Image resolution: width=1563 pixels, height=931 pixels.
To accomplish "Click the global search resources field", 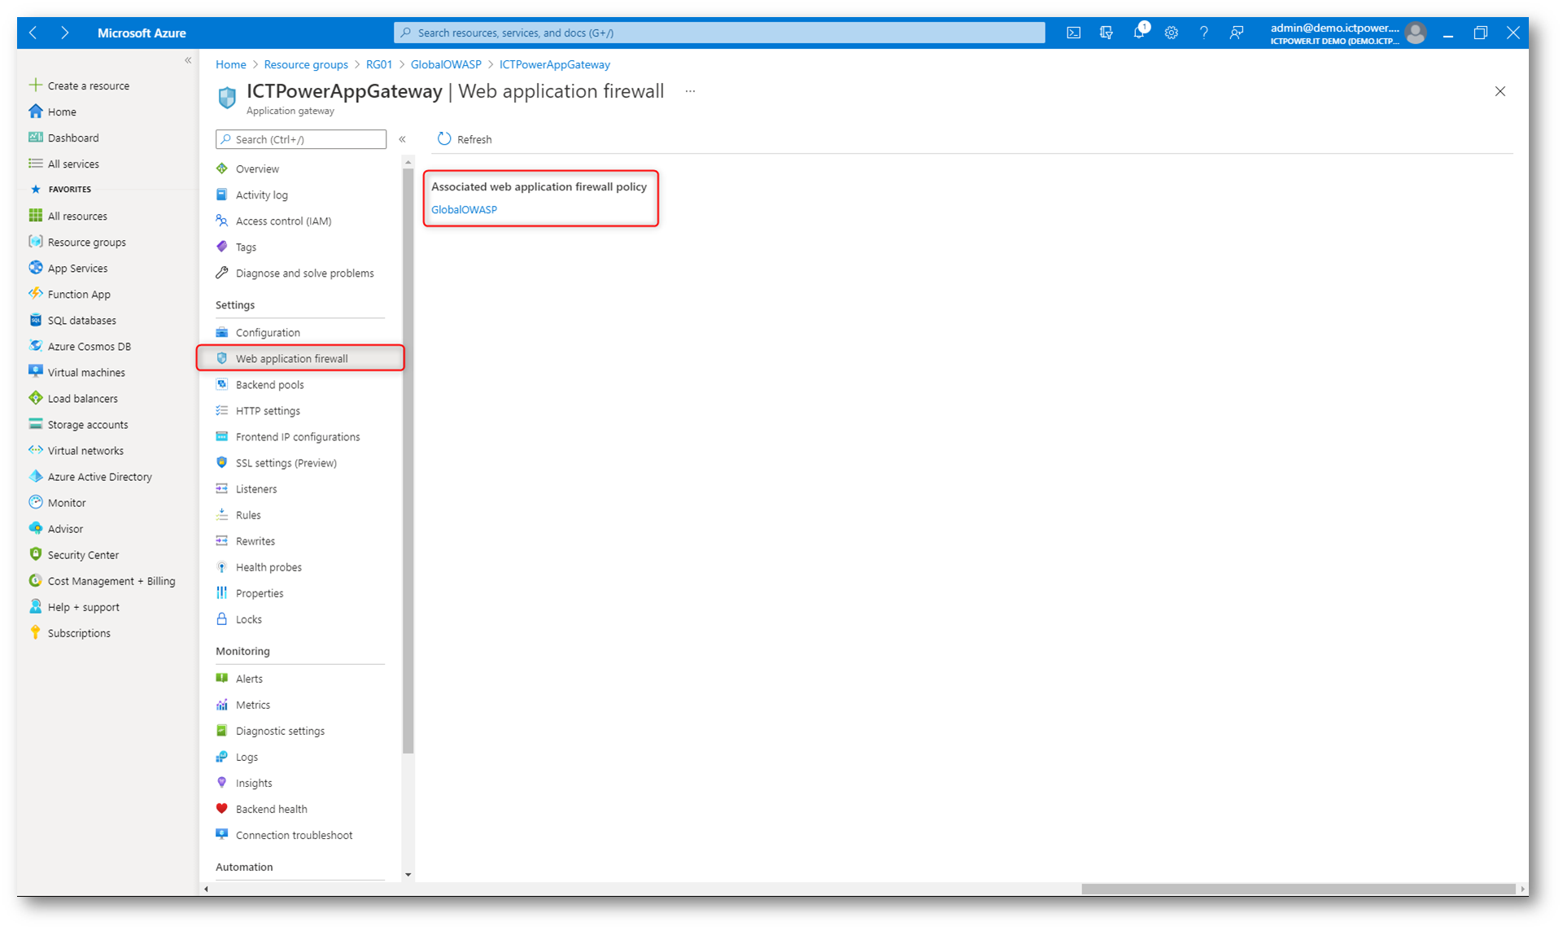I will pyautogui.click(x=719, y=33).
